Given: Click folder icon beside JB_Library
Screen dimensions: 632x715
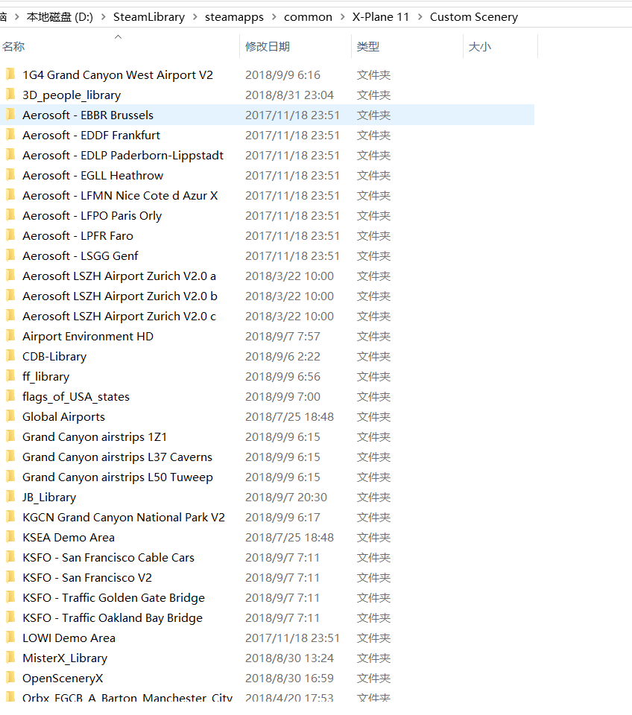Looking at the screenshot, I should [10, 497].
